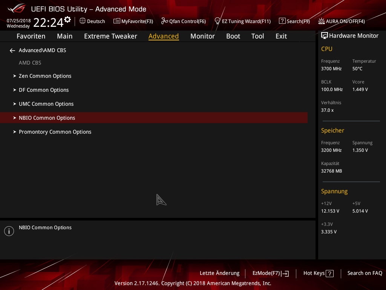The image size is (386, 290).
Task: Switch to the Monitor tab
Action: coord(202,36)
